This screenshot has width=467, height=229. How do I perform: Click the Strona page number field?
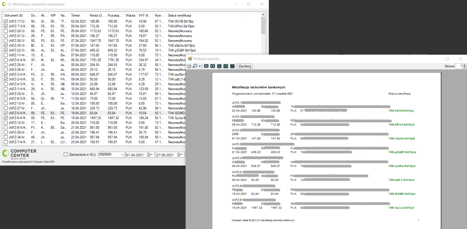(x=459, y=66)
